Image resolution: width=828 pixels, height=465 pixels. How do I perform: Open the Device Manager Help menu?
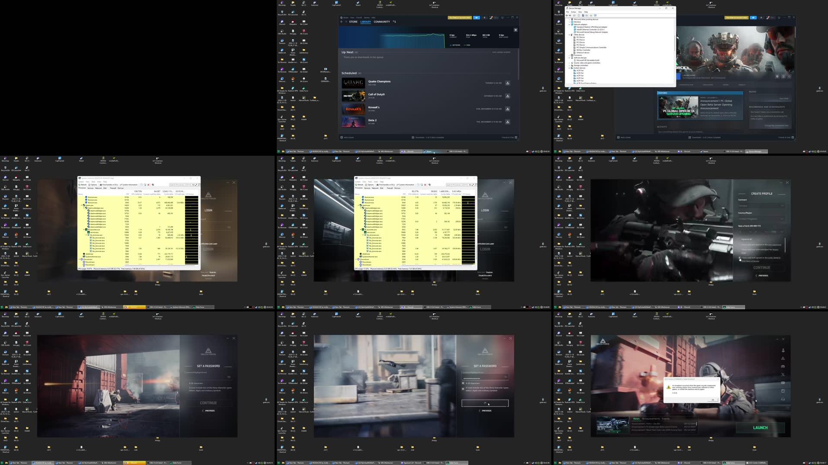[x=586, y=12]
